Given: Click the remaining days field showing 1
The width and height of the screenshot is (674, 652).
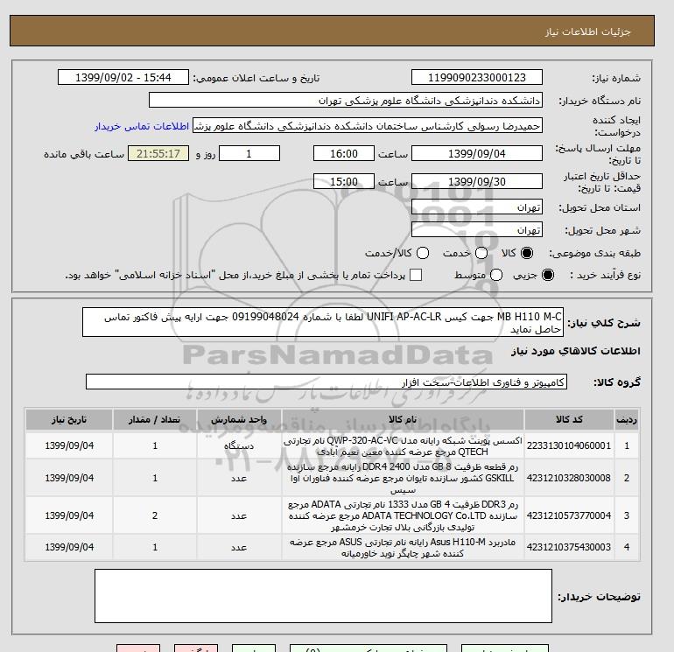Looking at the screenshot, I should click(x=249, y=153).
